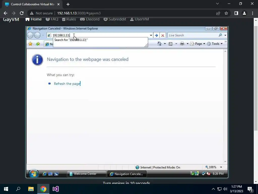The width and height of the screenshot is (258, 194).
Task: Open the FAQ nav item
Action: (52, 19)
